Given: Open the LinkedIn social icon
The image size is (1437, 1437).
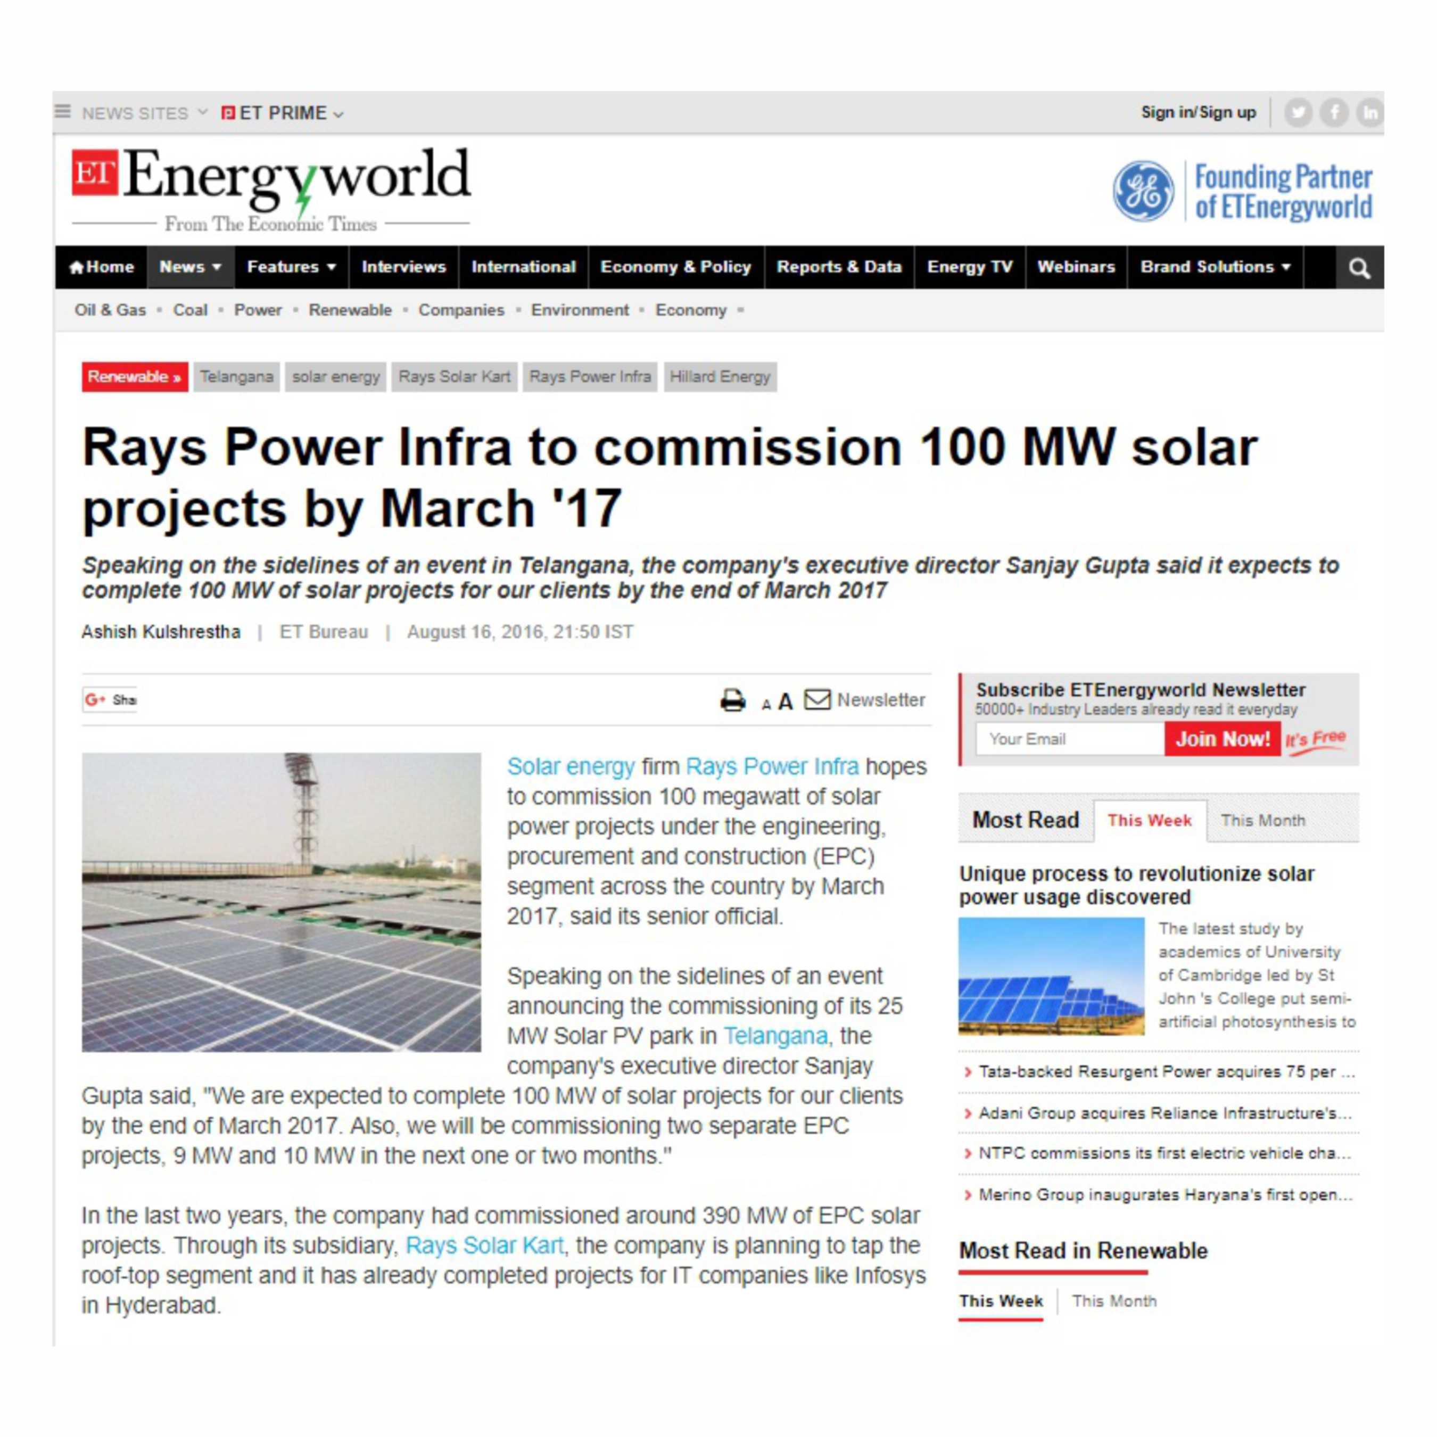Looking at the screenshot, I should [x=1369, y=113].
